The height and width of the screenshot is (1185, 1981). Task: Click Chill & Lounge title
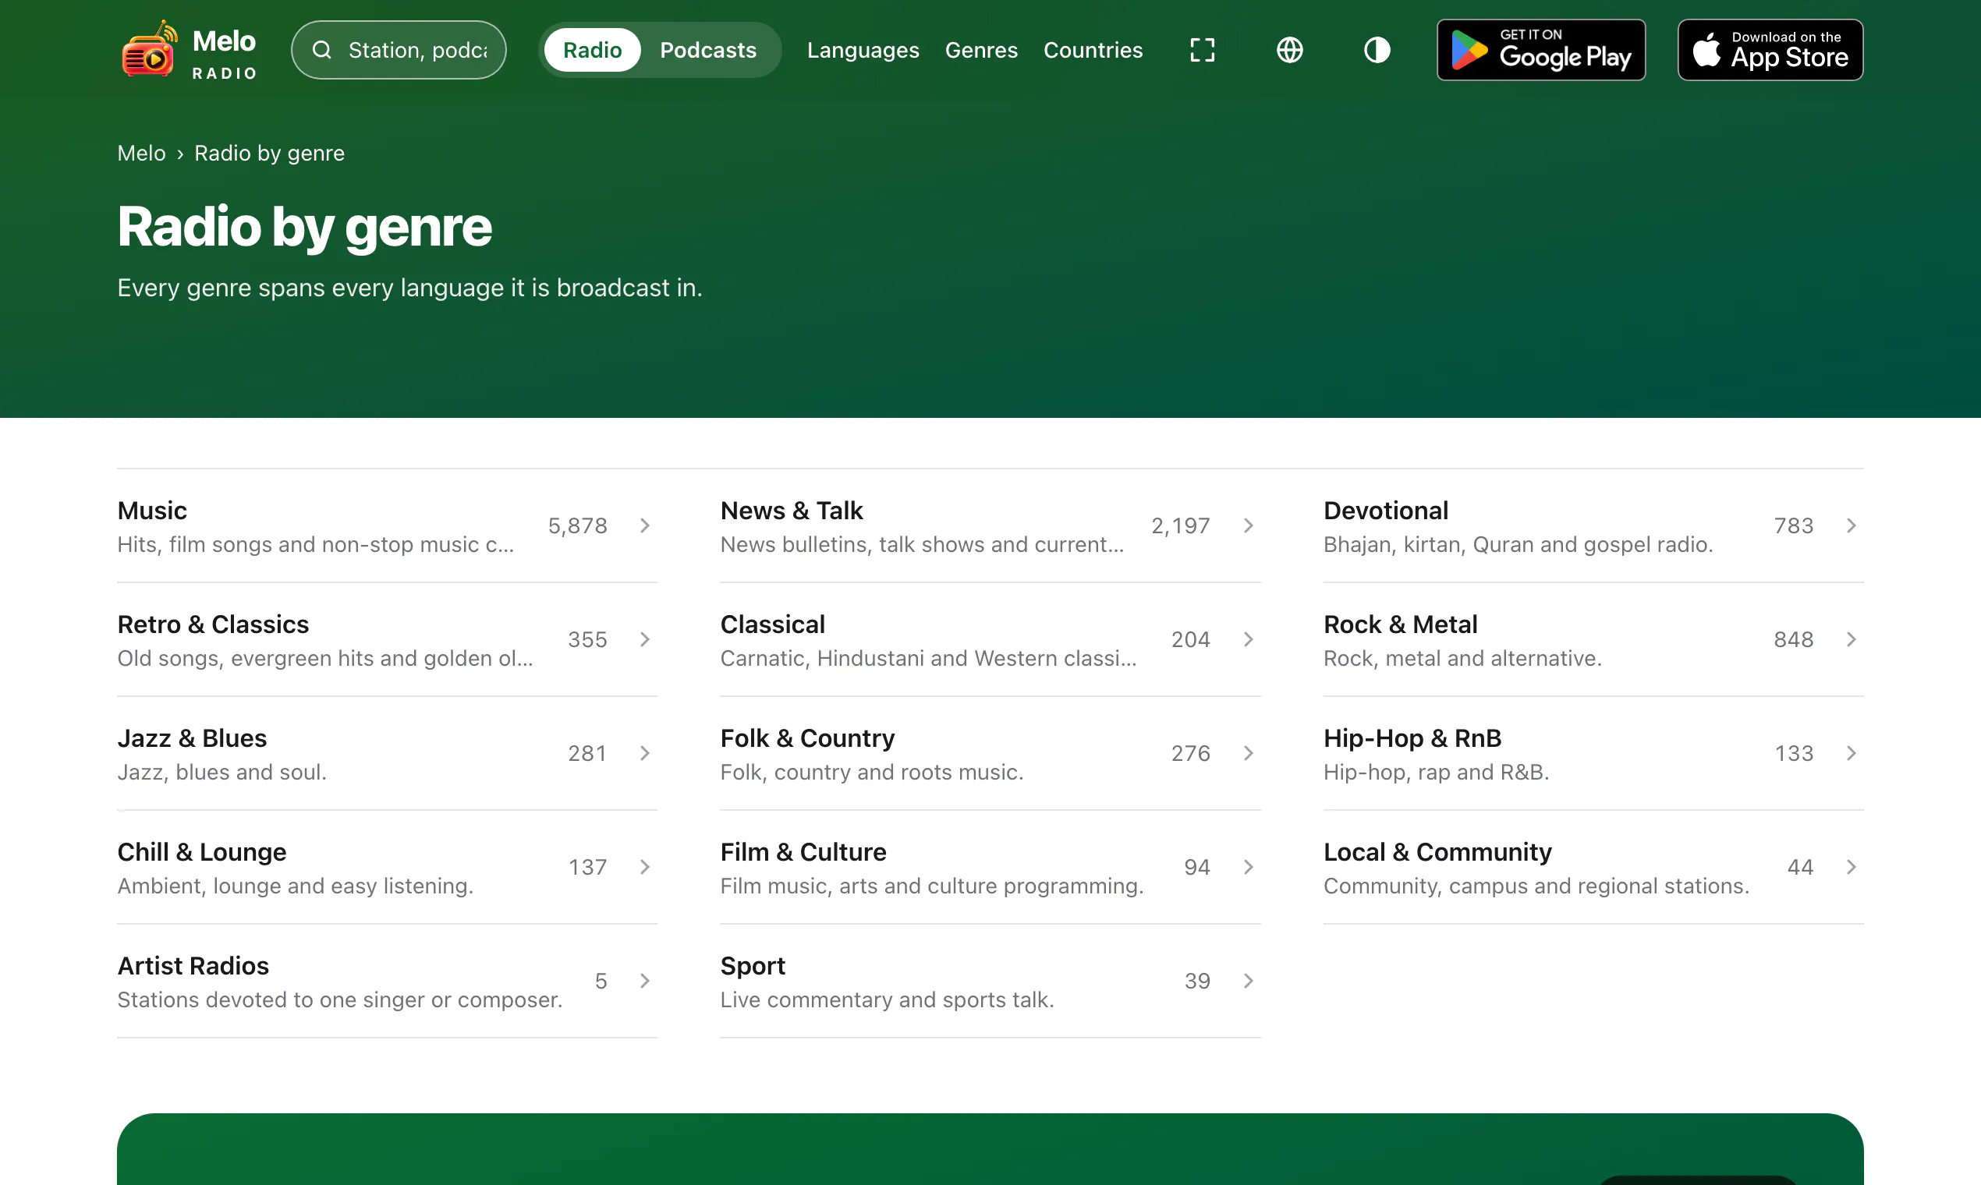click(x=201, y=852)
